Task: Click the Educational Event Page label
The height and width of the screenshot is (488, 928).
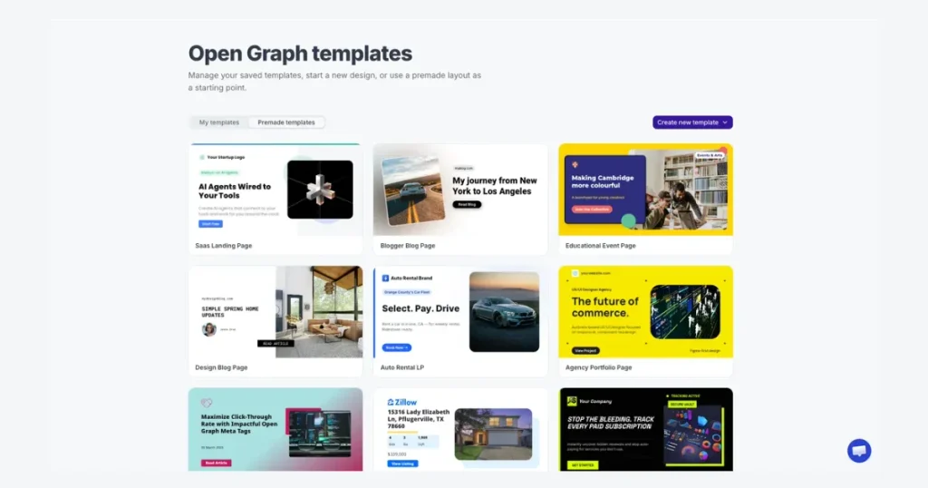Action: [x=600, y=246]
